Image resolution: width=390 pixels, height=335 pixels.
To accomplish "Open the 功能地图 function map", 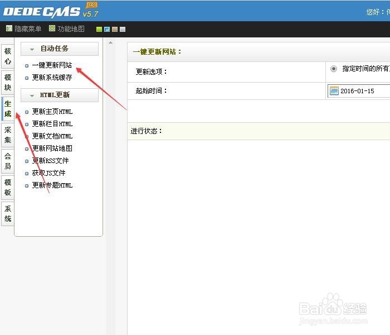I will pos(67,28).
